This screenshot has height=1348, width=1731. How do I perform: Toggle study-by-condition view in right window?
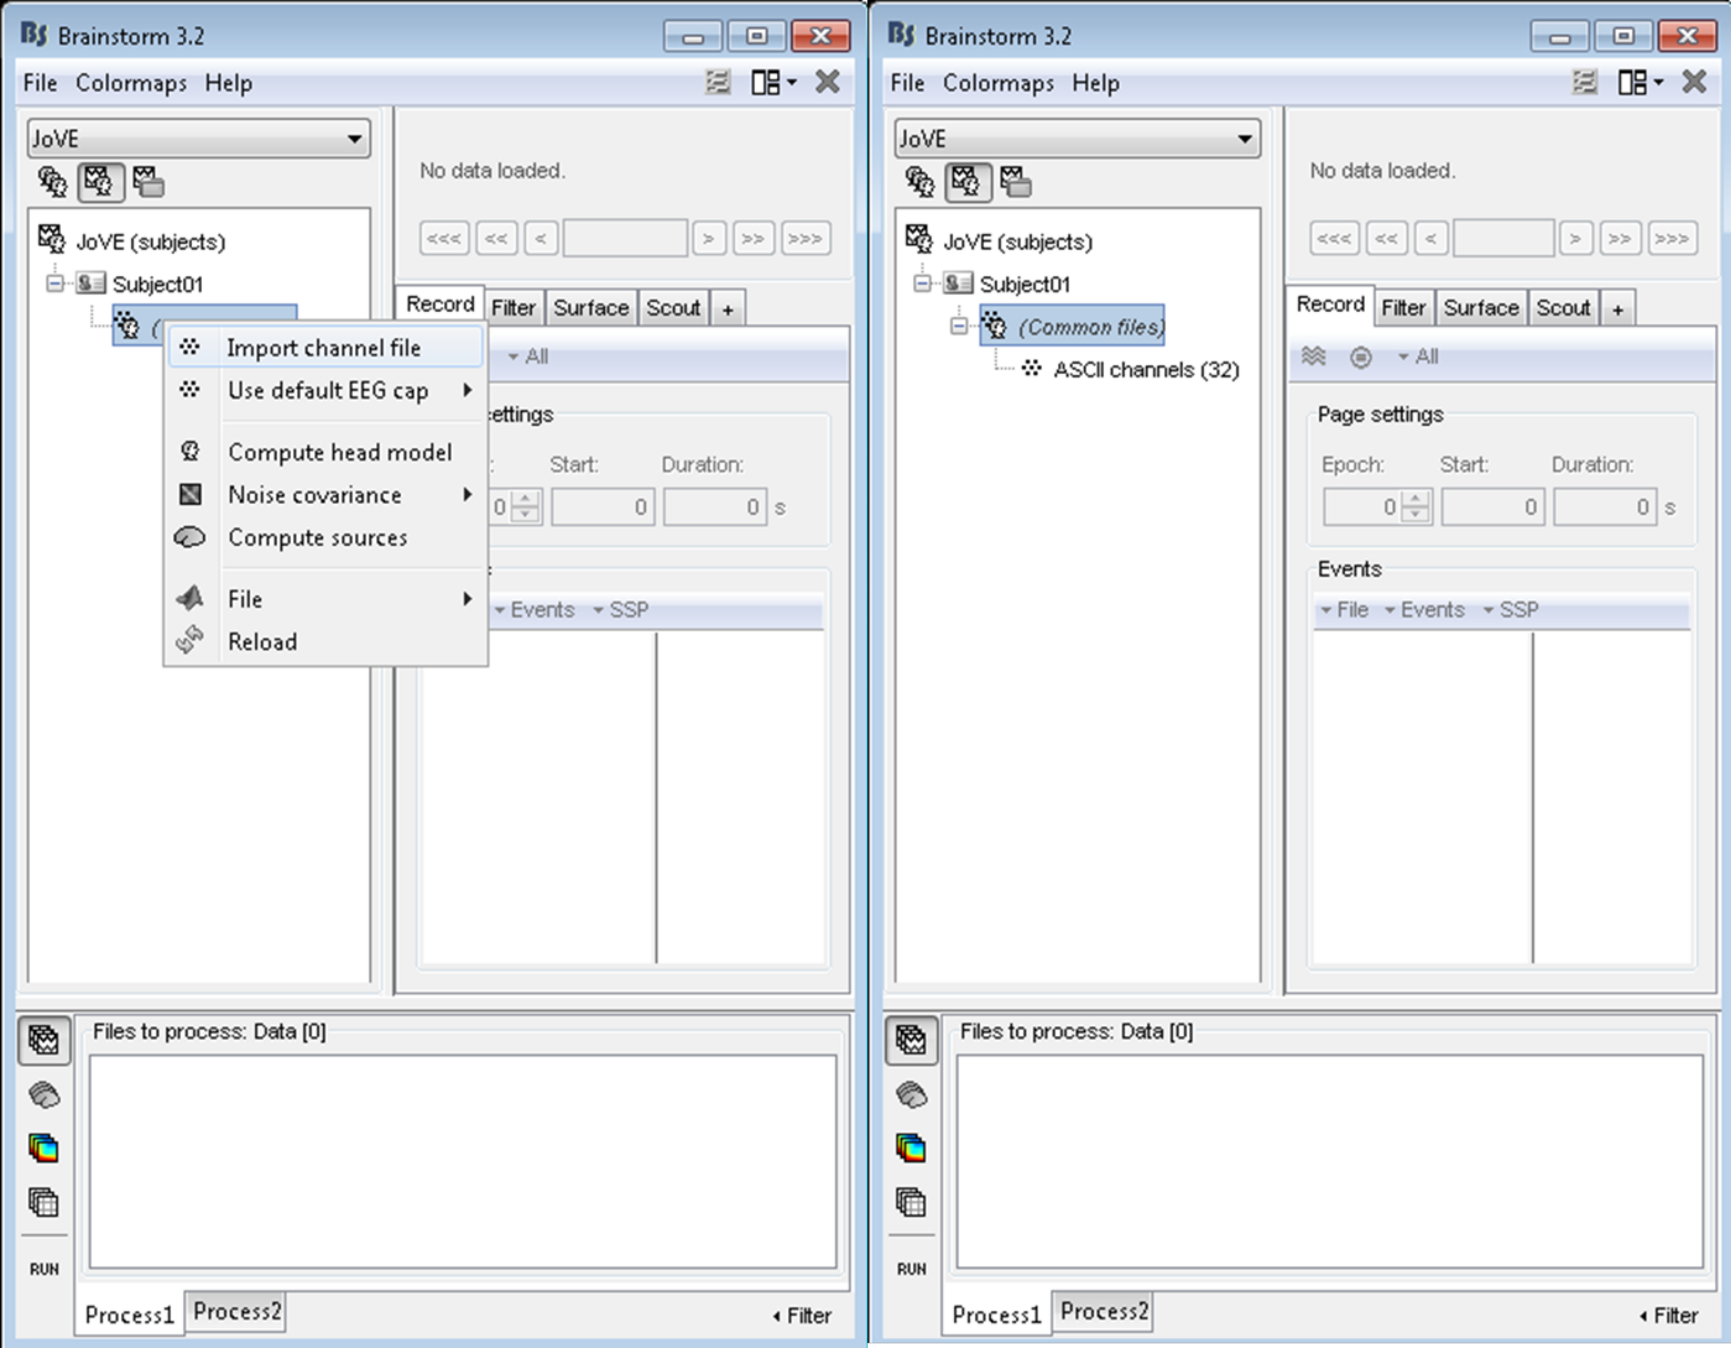(x=1016, y=182)
